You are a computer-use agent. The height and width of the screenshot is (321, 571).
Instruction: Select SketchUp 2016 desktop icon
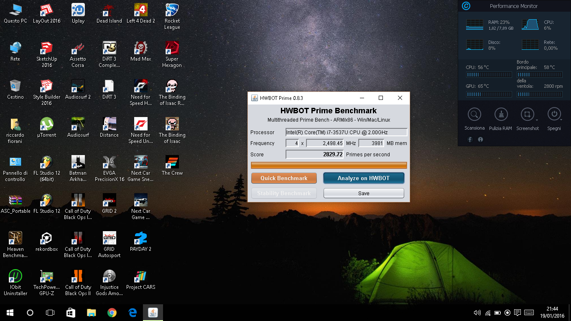pos(46,55)
